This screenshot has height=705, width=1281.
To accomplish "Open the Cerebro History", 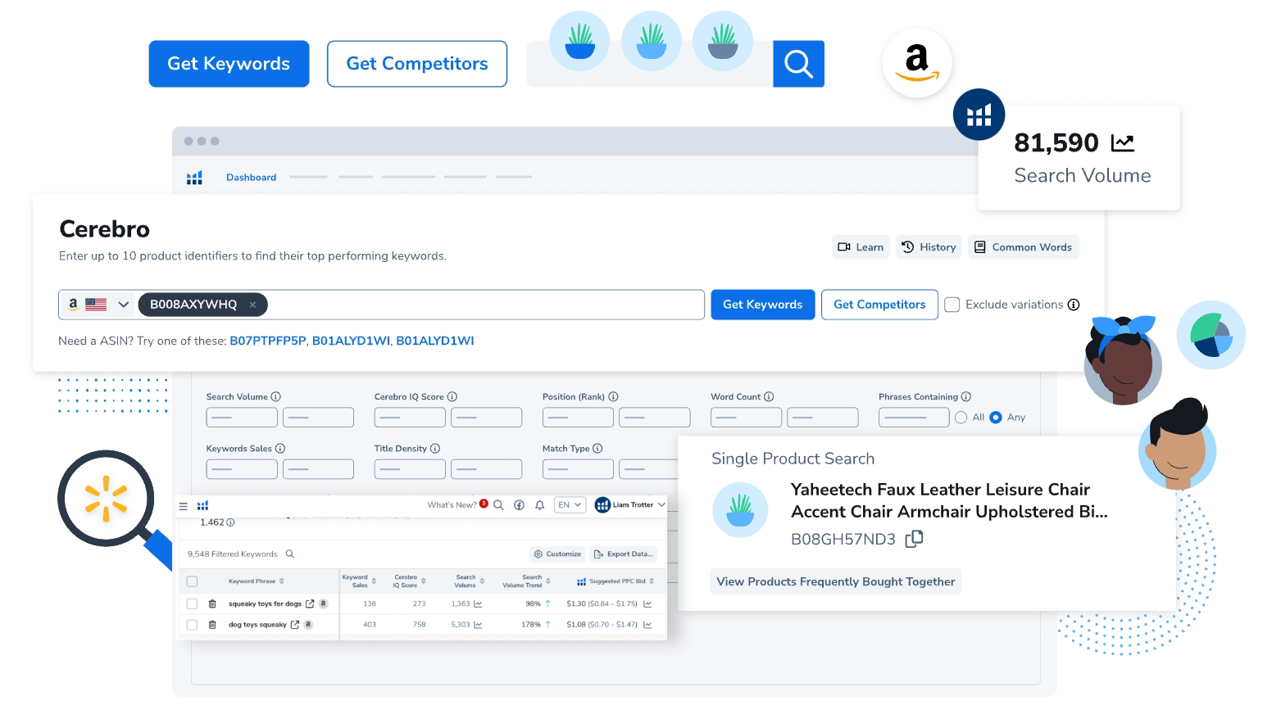I will pos(929,247).
